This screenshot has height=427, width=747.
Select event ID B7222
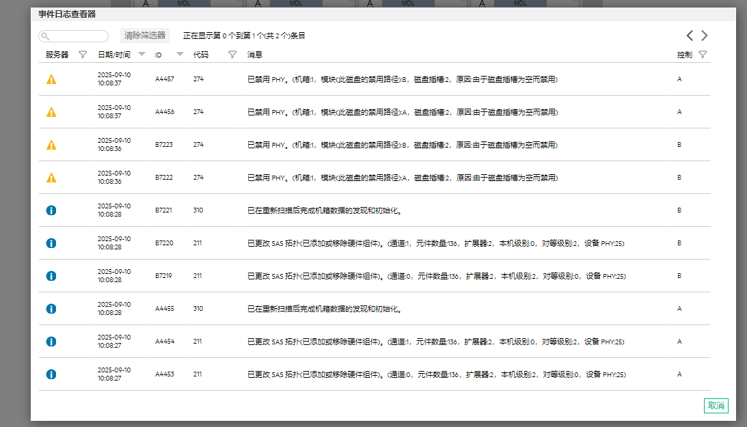tap(164, 178)
